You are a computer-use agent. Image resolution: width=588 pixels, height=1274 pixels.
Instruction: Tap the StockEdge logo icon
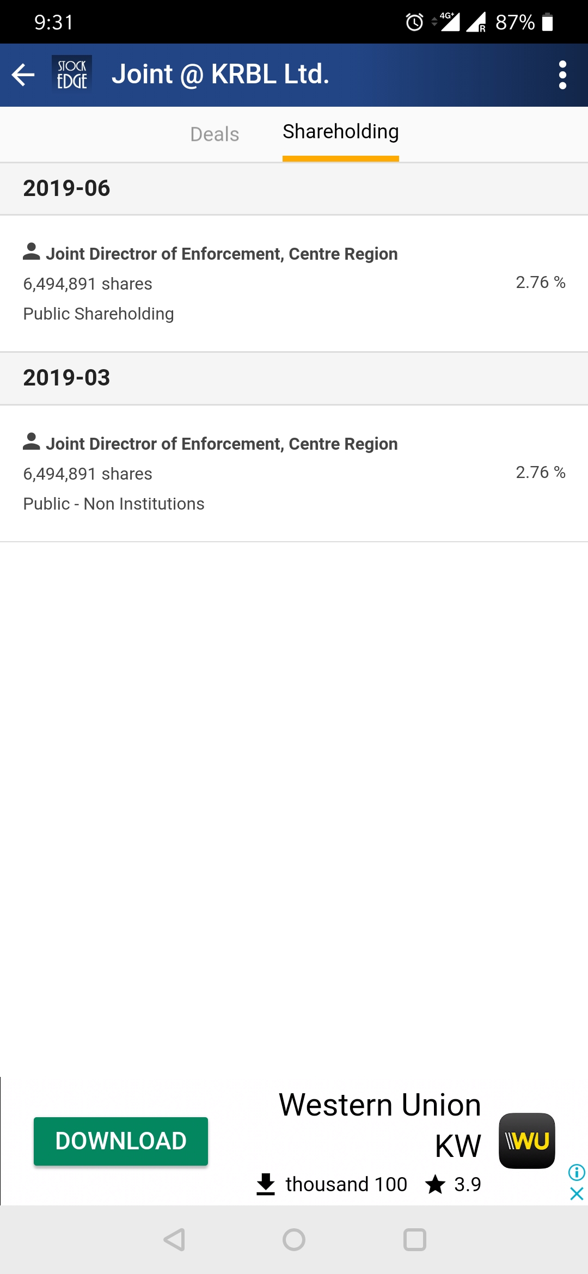[72, 74]
